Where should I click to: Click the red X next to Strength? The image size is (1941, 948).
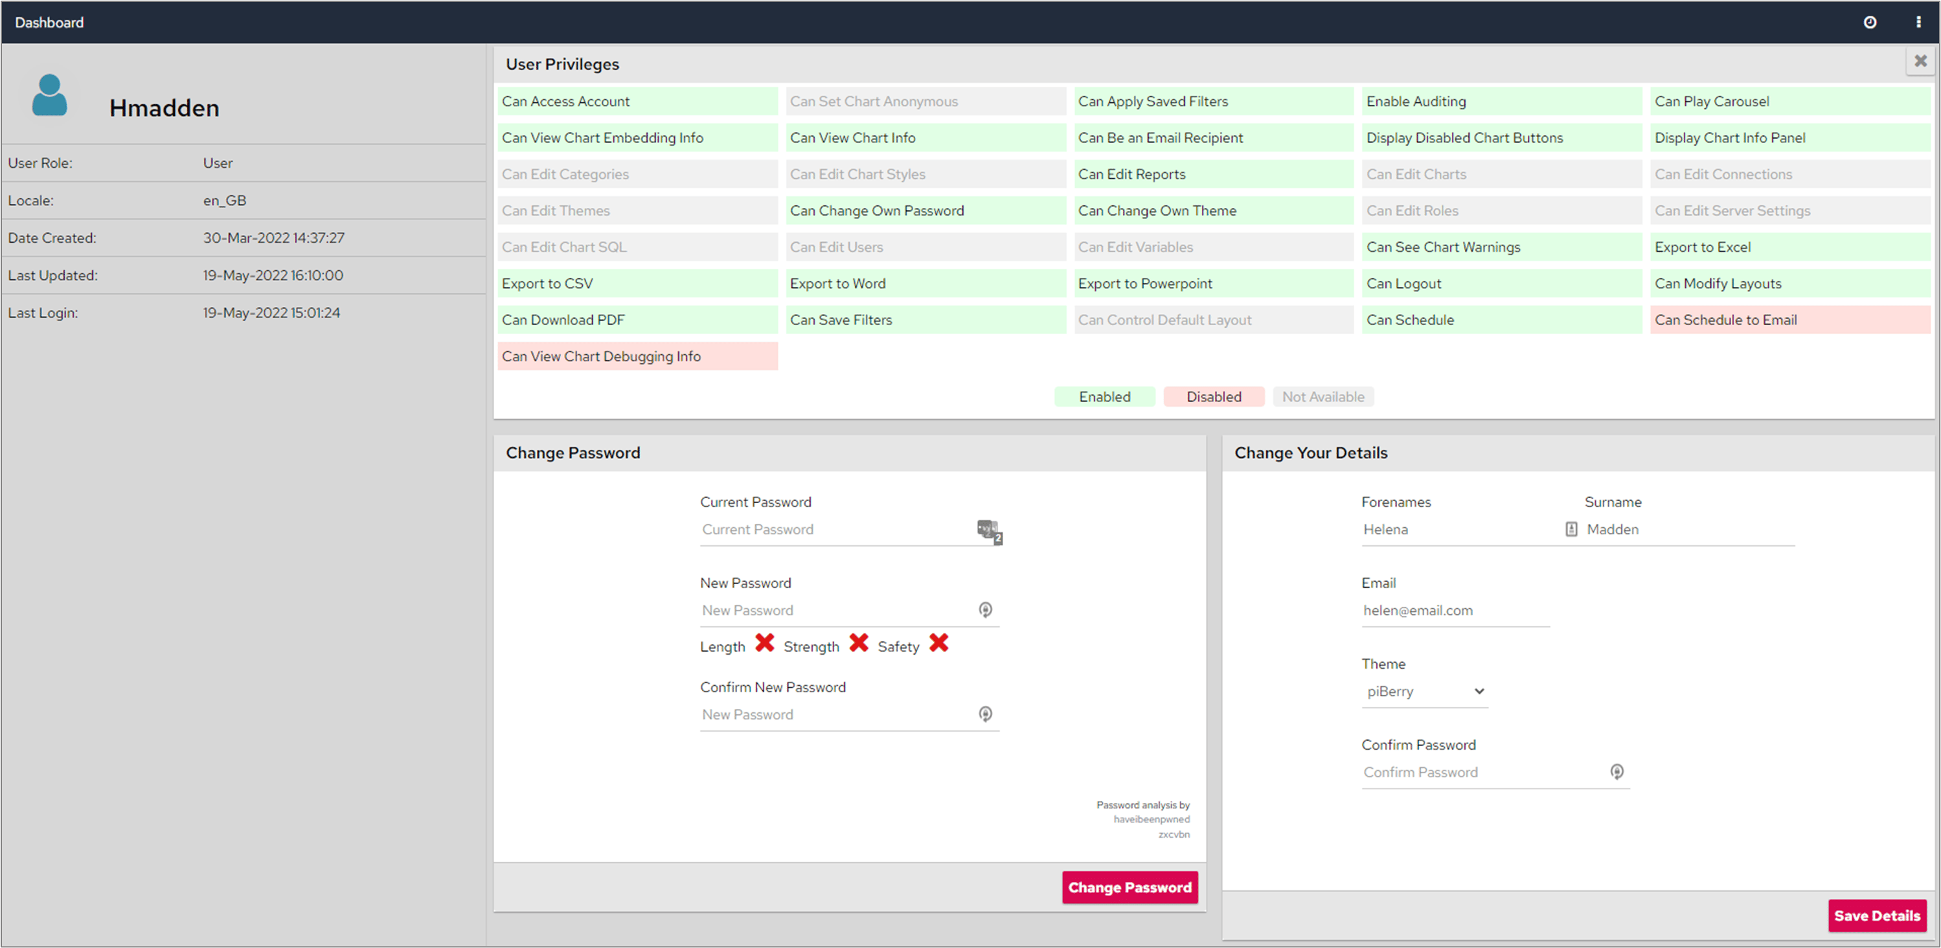pos(859,643)
